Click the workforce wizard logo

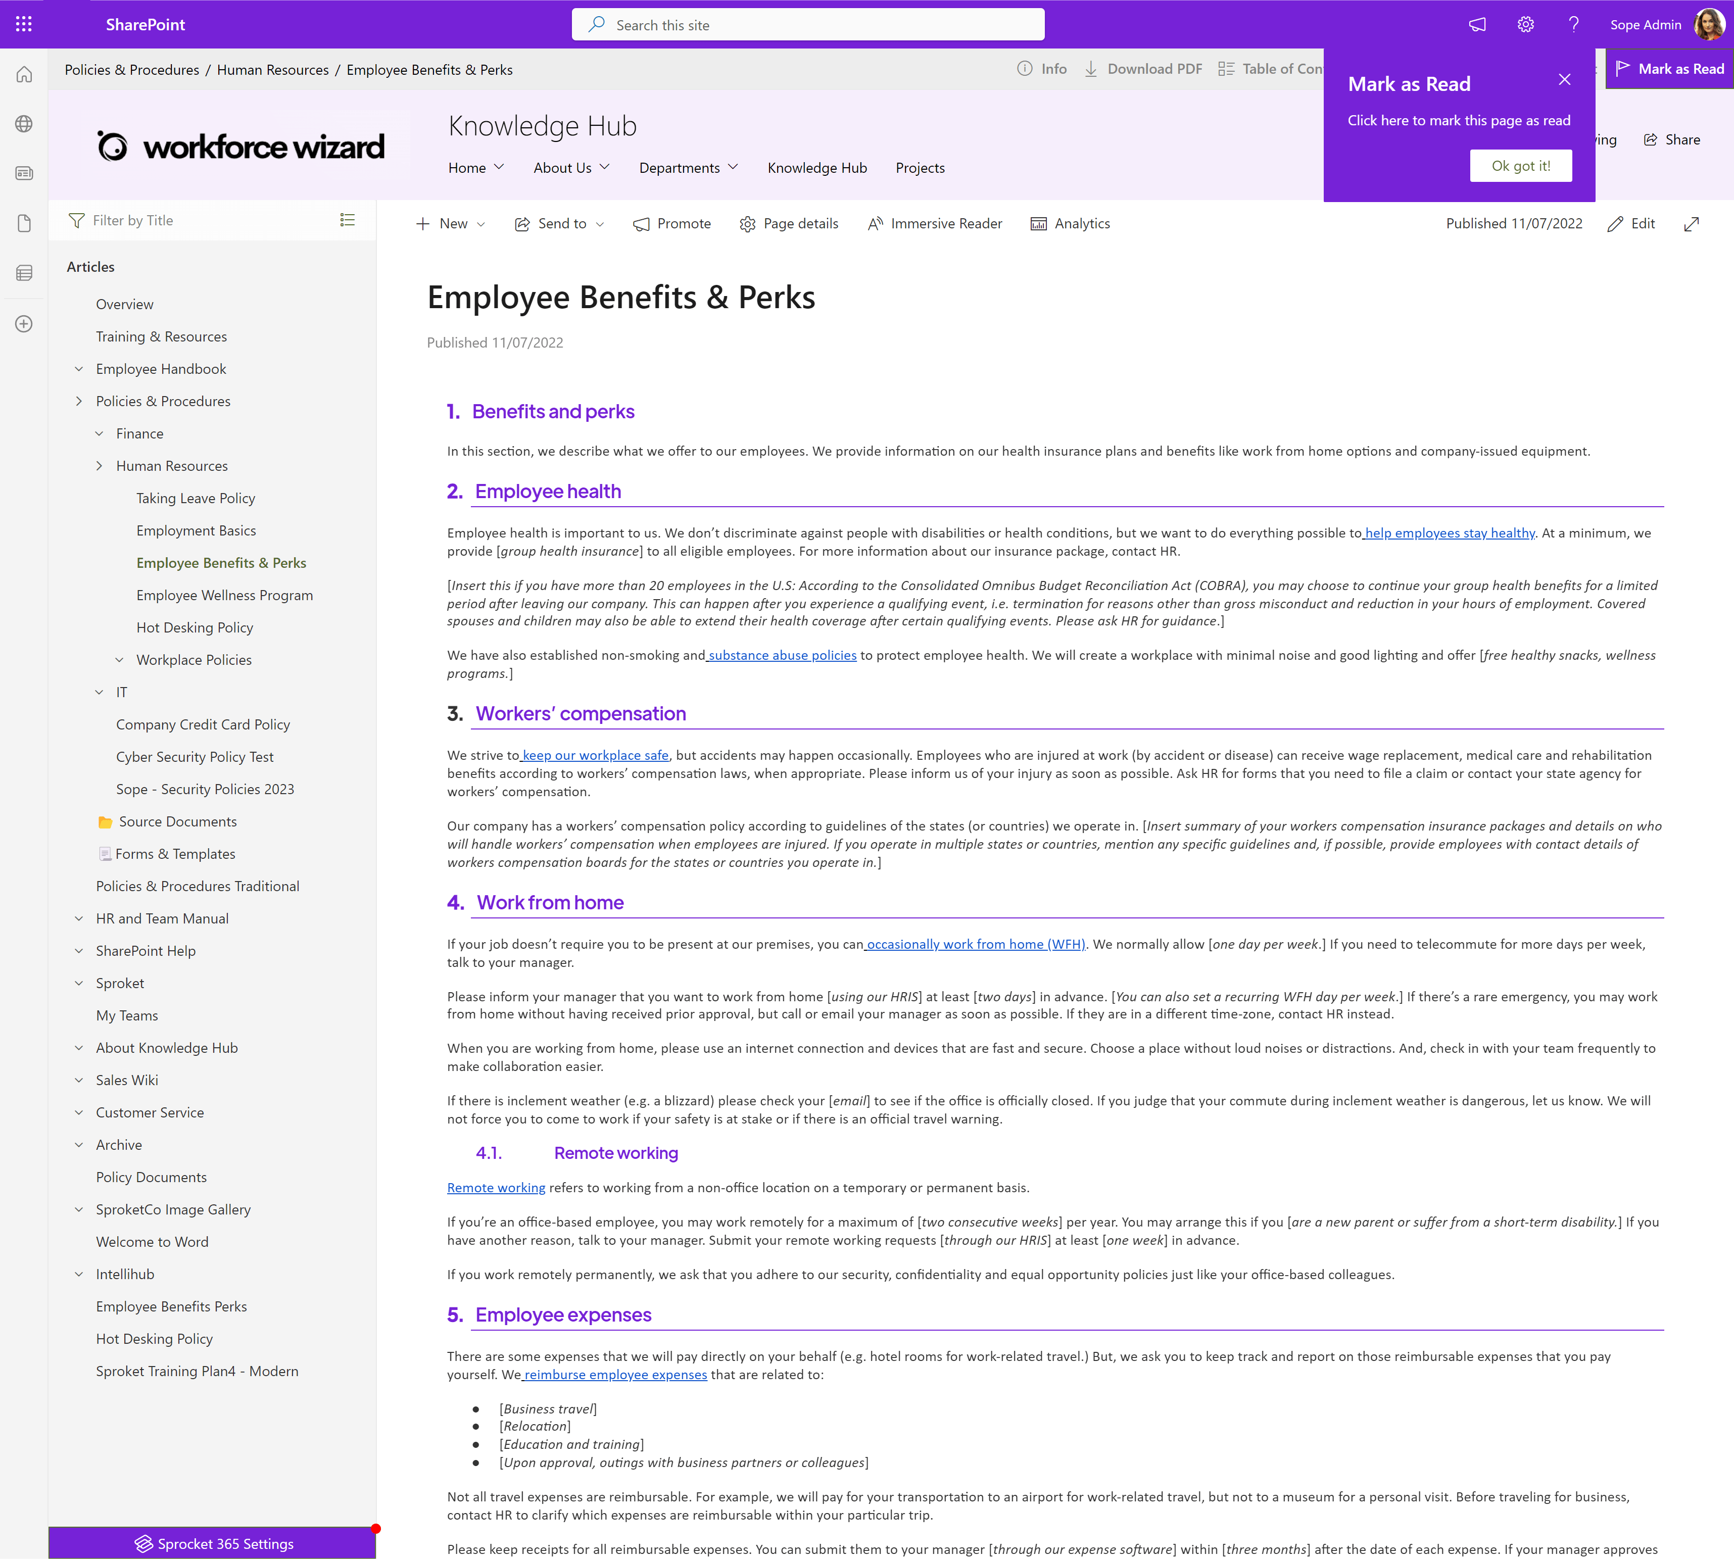240,147
